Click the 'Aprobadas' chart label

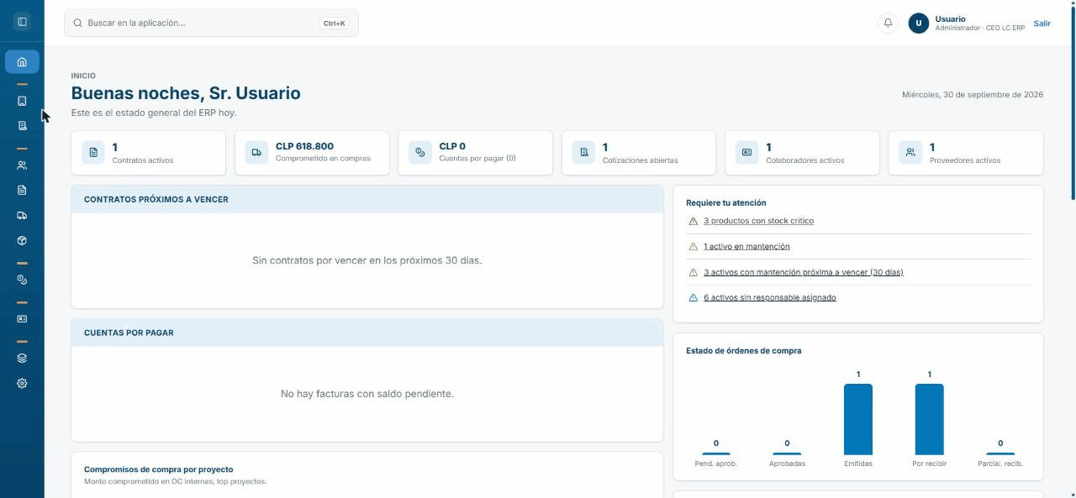tap(787, 464)
